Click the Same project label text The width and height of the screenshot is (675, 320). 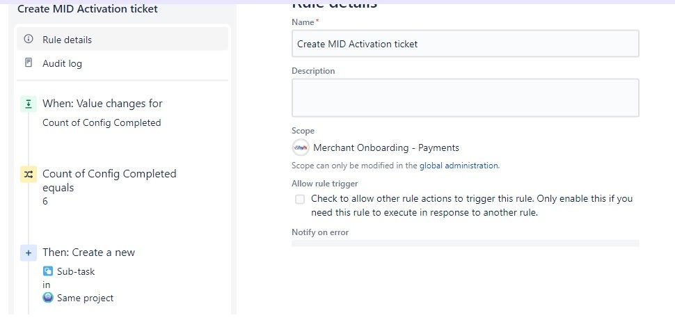click(85, 298)
